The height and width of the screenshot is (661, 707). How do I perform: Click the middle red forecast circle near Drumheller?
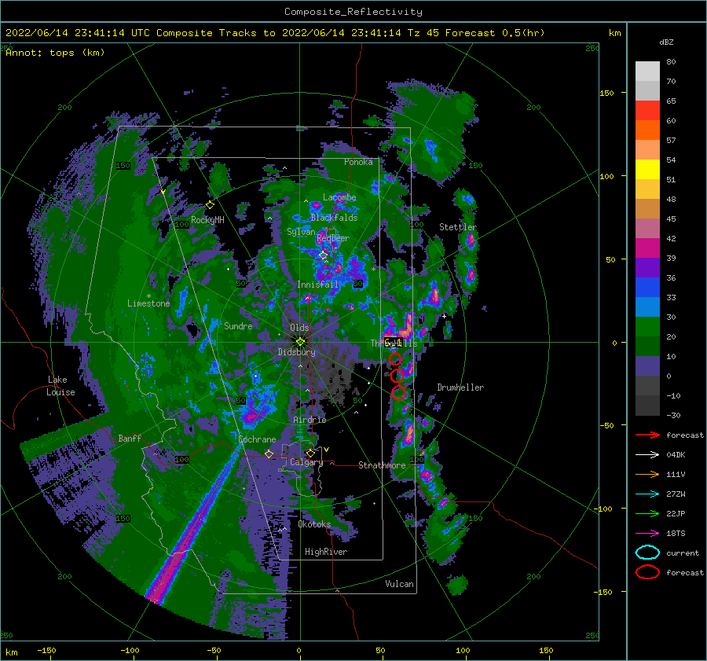pyautogui.click(x=397, y=376)
